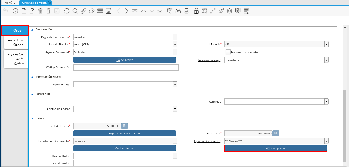Open the calendar history icon
Screen dimensions: 349x167
pos(109,11)
